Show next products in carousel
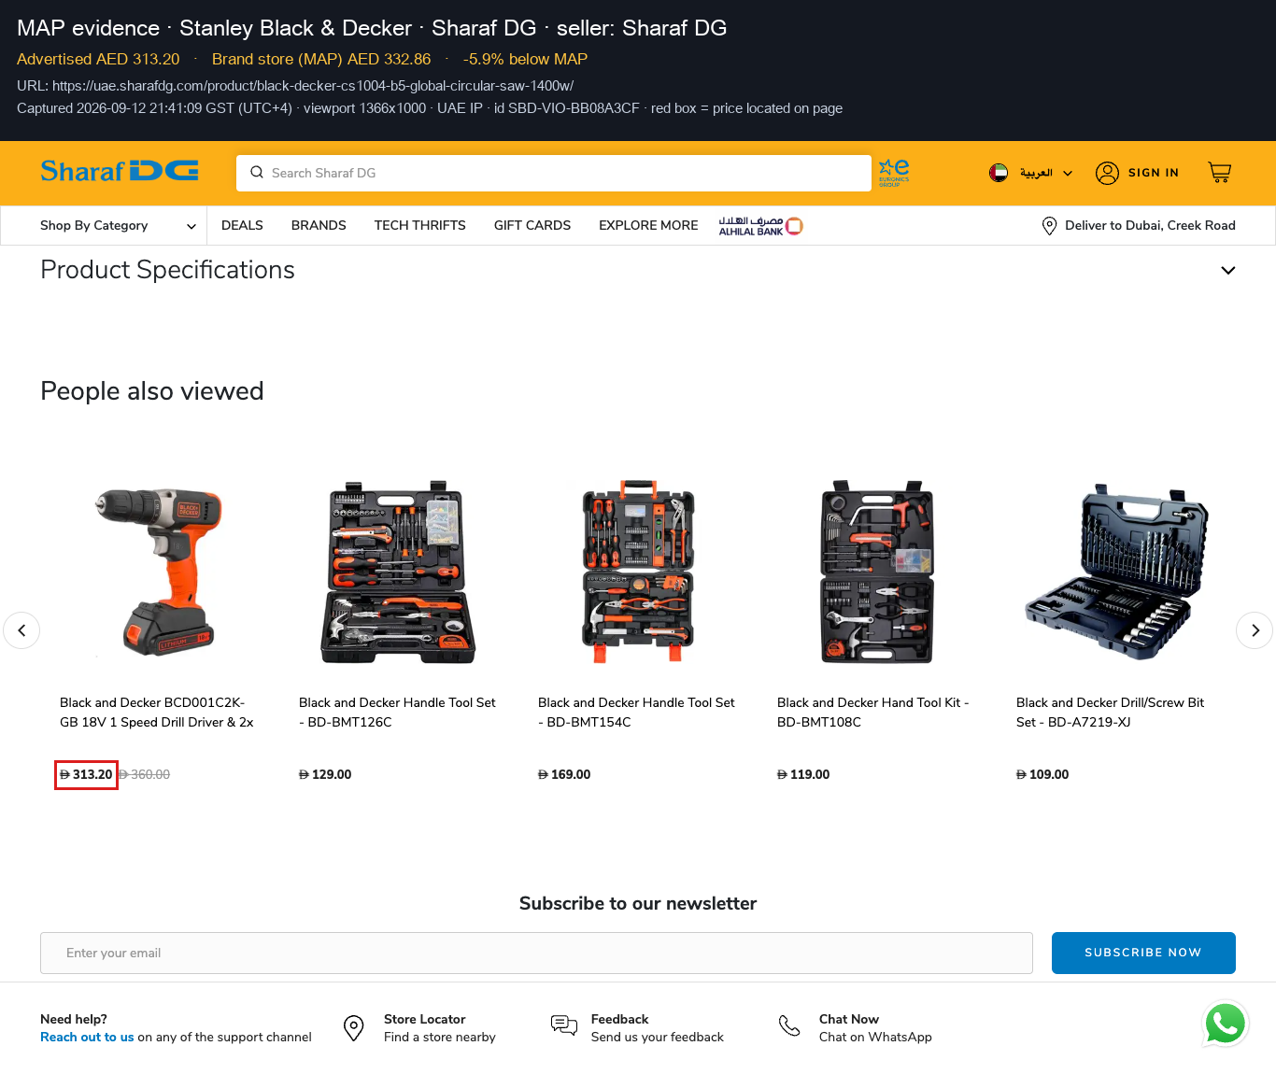The image size is (1276, 1074). point(1255,630)
